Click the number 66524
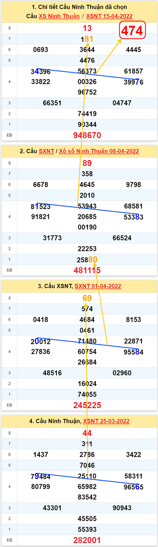This screenshot has height=547, width=158. (x=122, y=238)
